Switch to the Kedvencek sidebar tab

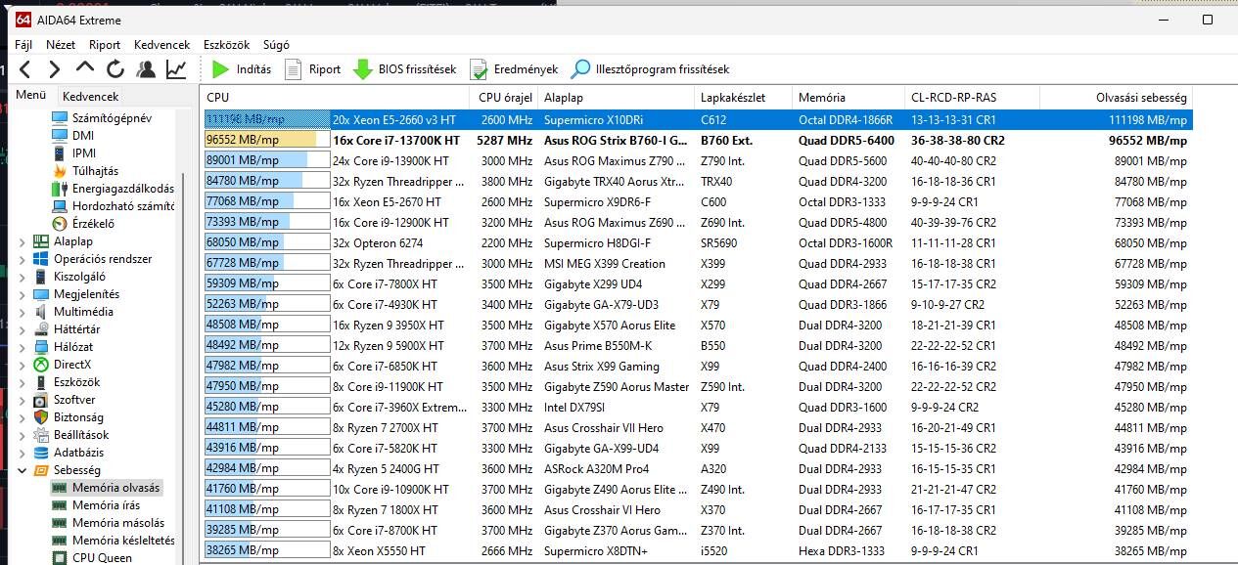90,97
